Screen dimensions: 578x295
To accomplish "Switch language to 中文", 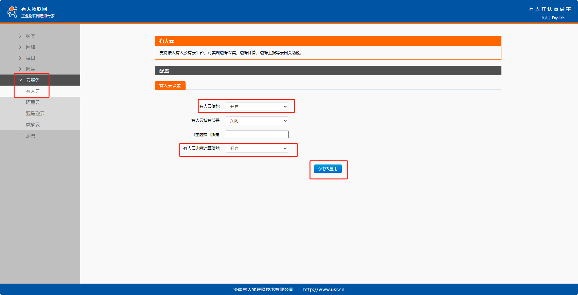I will tap(544, 18).
